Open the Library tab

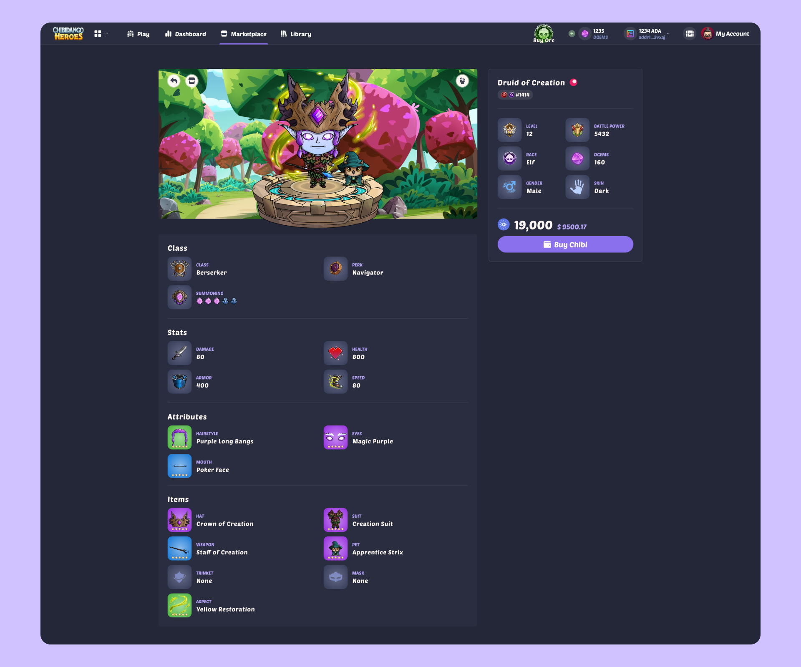[296, 34]
